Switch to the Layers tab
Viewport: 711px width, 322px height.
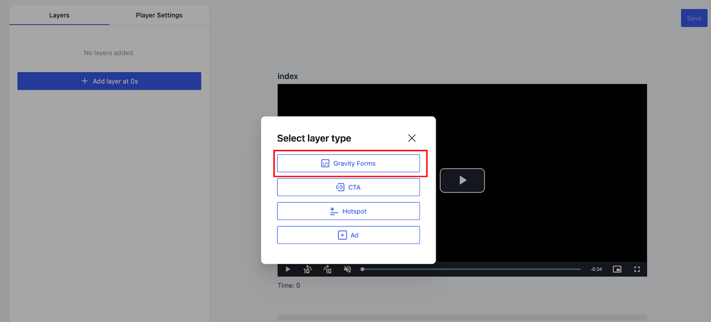(59, 15)
